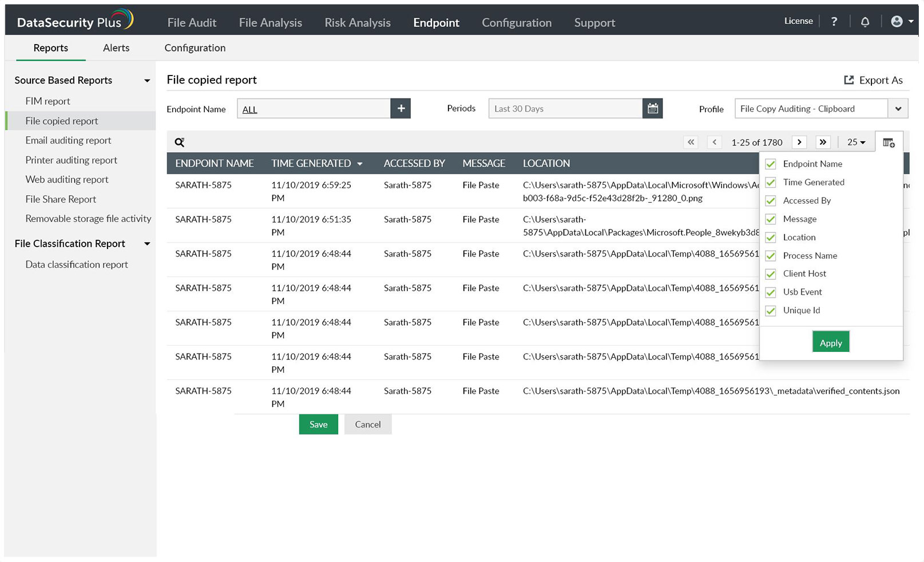Open the Profile dropdown
Viewport: 924px width, 562px height.
click(898, 109)
